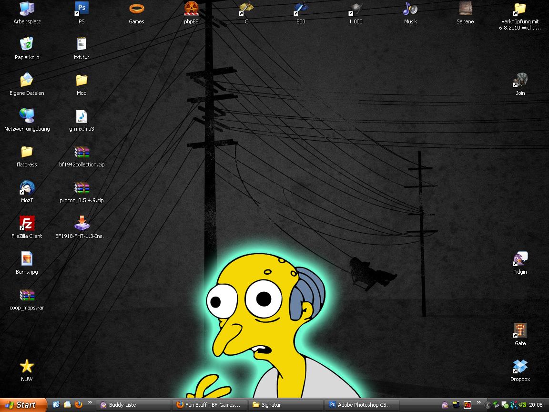Click the blue-and-red tray icon beside NVIDIA

pyautogui.click(x=514, y=405)
